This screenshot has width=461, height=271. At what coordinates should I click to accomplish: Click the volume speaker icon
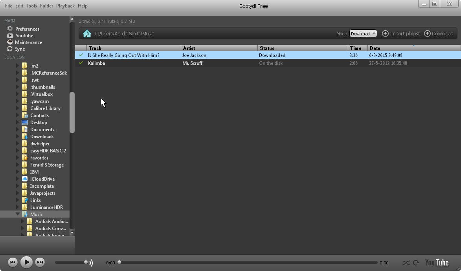91,262
